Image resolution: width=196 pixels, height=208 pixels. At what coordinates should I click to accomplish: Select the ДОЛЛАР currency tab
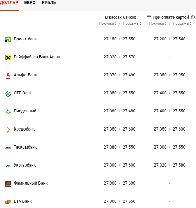pos(9,3)
